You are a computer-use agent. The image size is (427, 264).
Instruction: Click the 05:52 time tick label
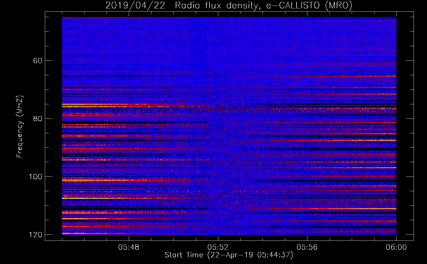218,247
